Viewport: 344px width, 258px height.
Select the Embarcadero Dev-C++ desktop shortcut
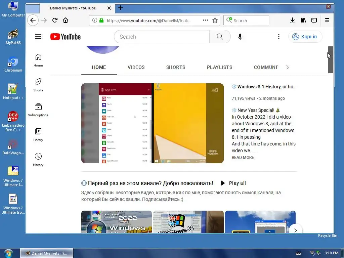[x=13, y=121]
